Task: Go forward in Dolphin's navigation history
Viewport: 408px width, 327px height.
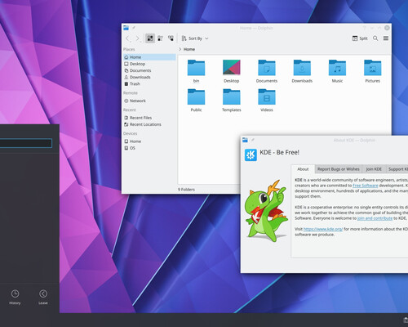Action: 138,38
